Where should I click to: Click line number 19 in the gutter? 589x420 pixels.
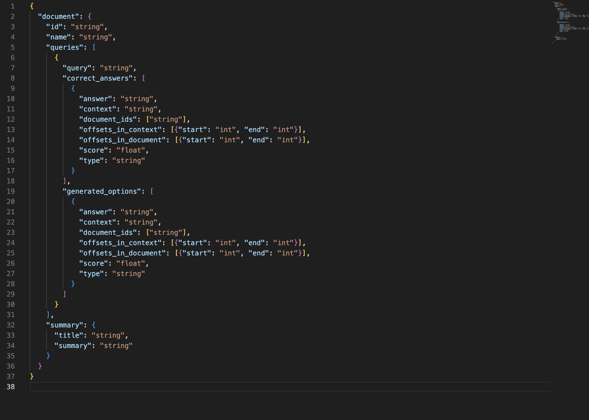[11, 191]
